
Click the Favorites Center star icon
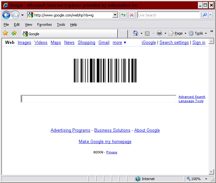[5, 33]
